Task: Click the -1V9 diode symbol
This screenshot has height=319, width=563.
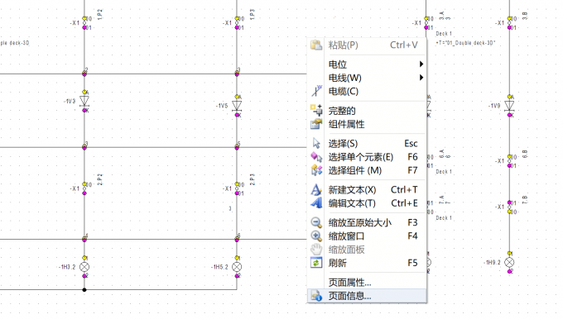Action: 509,106
